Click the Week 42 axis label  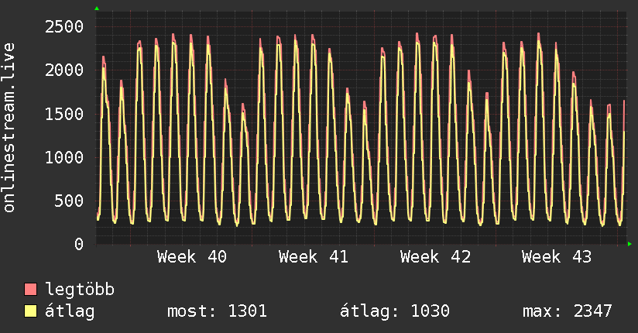[435, 257]
